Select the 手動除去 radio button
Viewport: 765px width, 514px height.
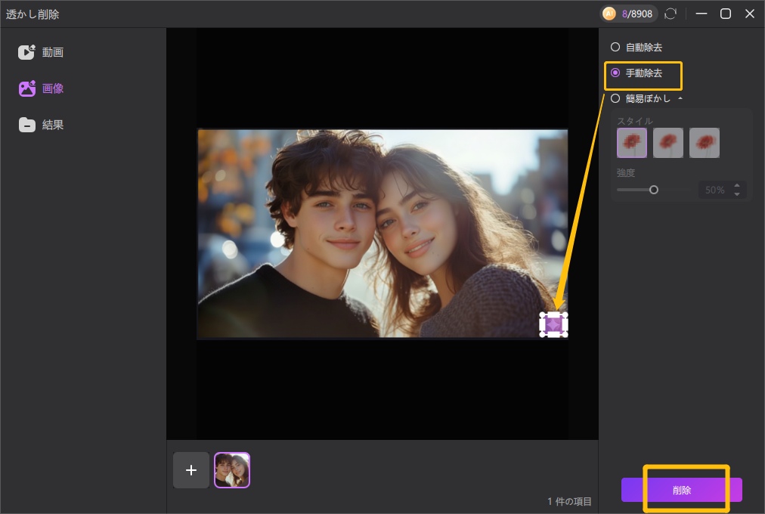615,73
